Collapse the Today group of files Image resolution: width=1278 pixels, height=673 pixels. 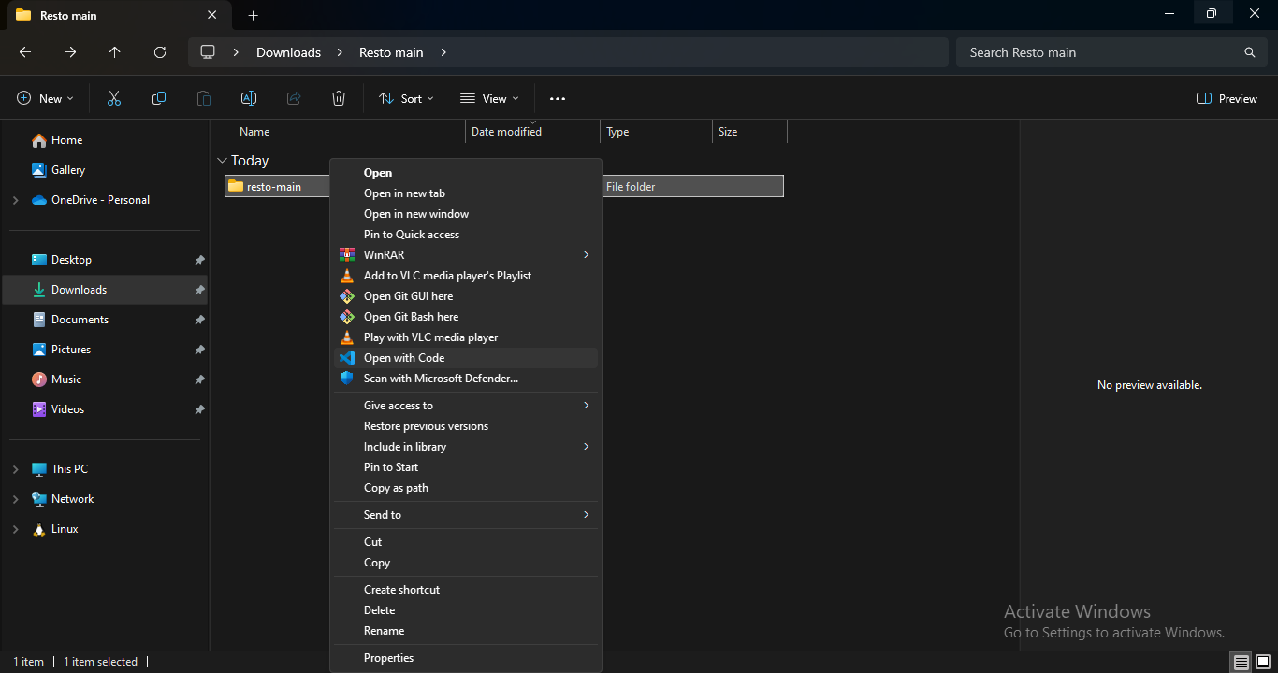point(223,160)
